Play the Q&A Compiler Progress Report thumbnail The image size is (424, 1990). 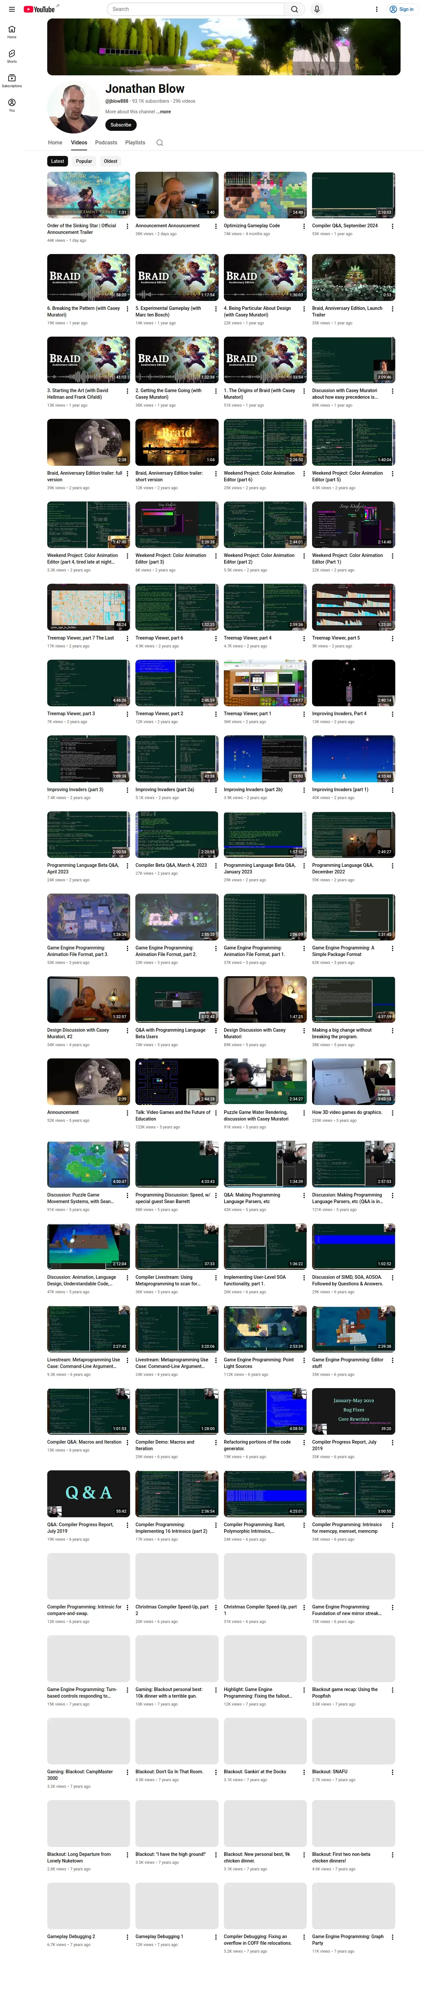[x=88, y=1493]
